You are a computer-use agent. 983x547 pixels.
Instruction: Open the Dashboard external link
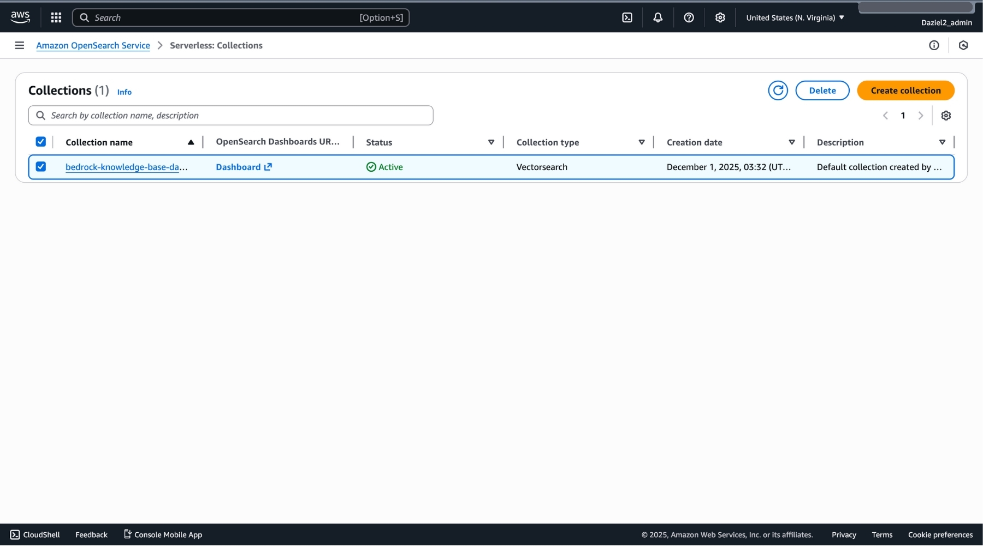pyautogui.click(x=244, y=167)
